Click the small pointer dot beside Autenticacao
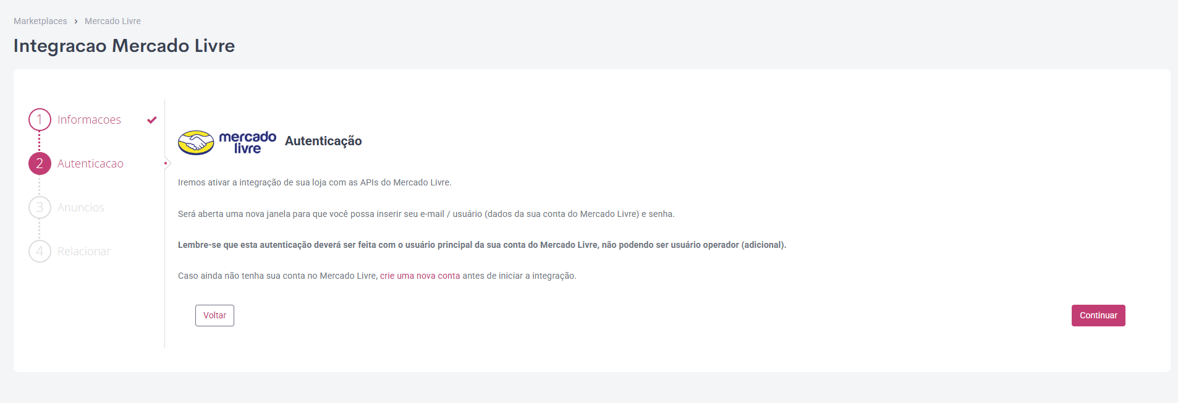 click(166, 164)
